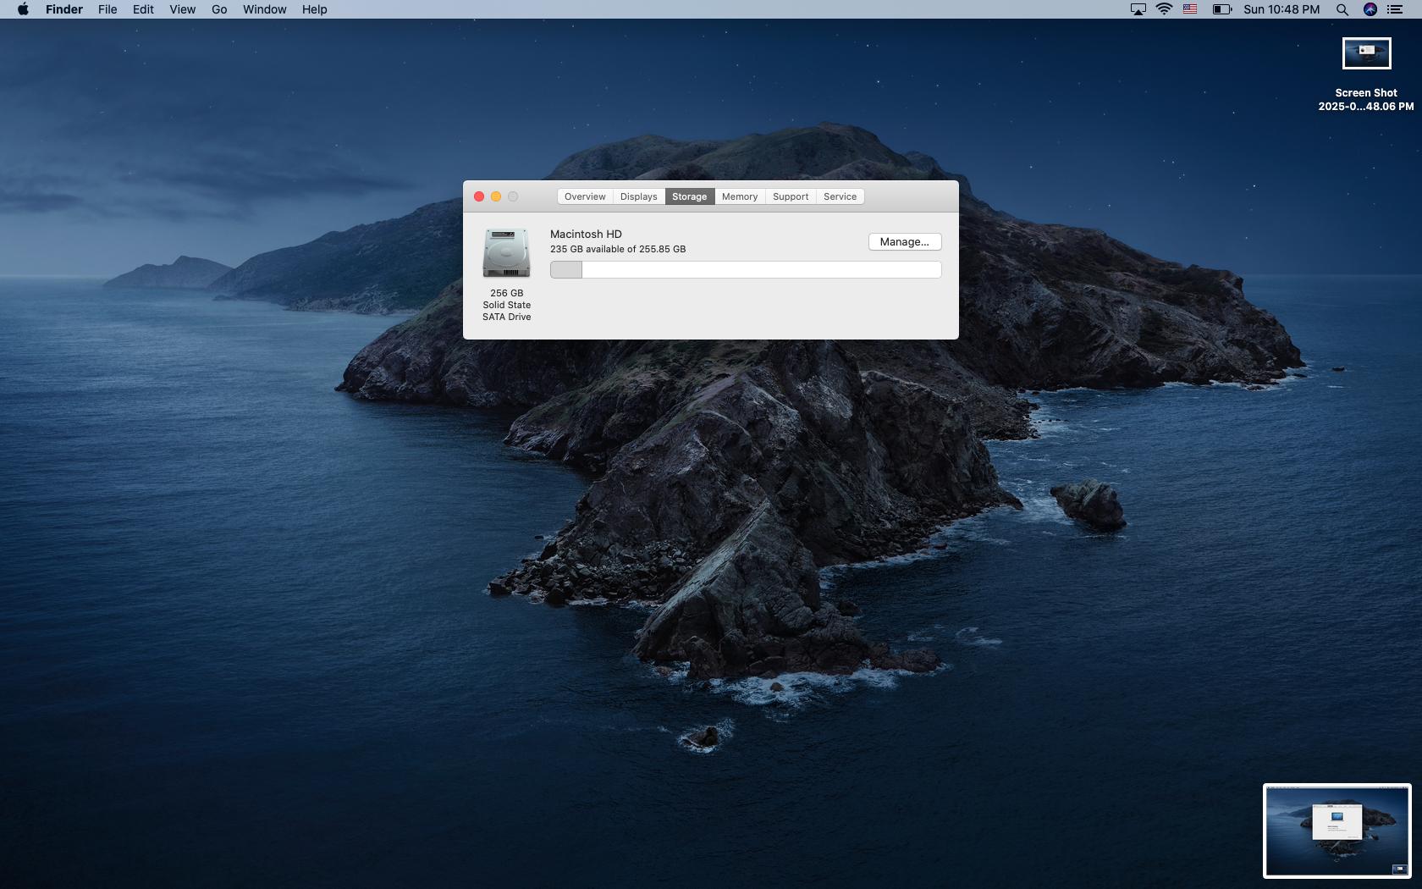Viewport: 1422px width, 889px height.
Task: Open the Window menu
Action: [x=264, y=9]
